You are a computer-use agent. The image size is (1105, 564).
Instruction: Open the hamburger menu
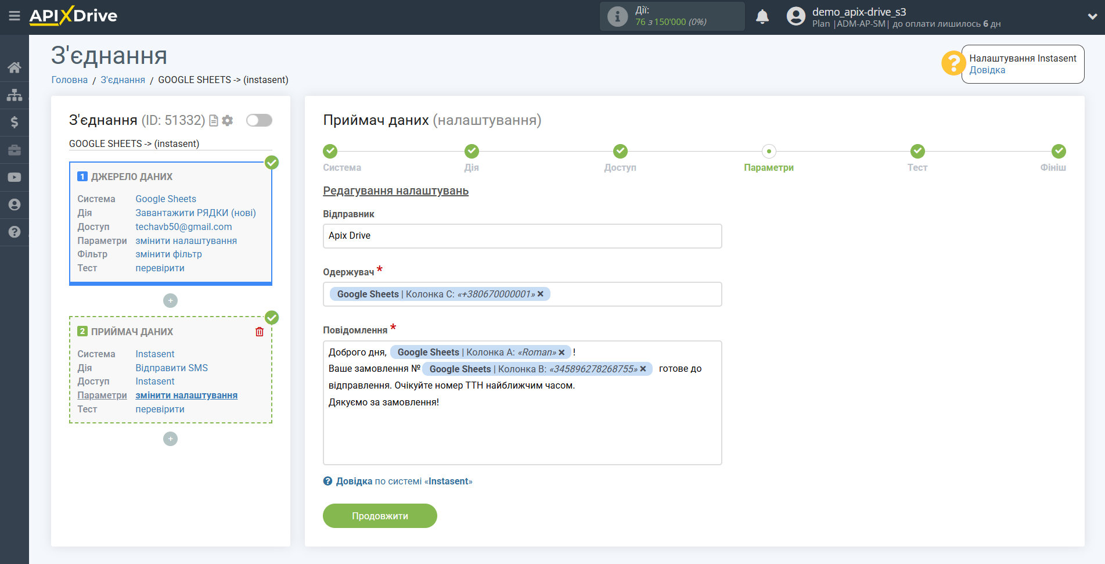click(15, 16)
